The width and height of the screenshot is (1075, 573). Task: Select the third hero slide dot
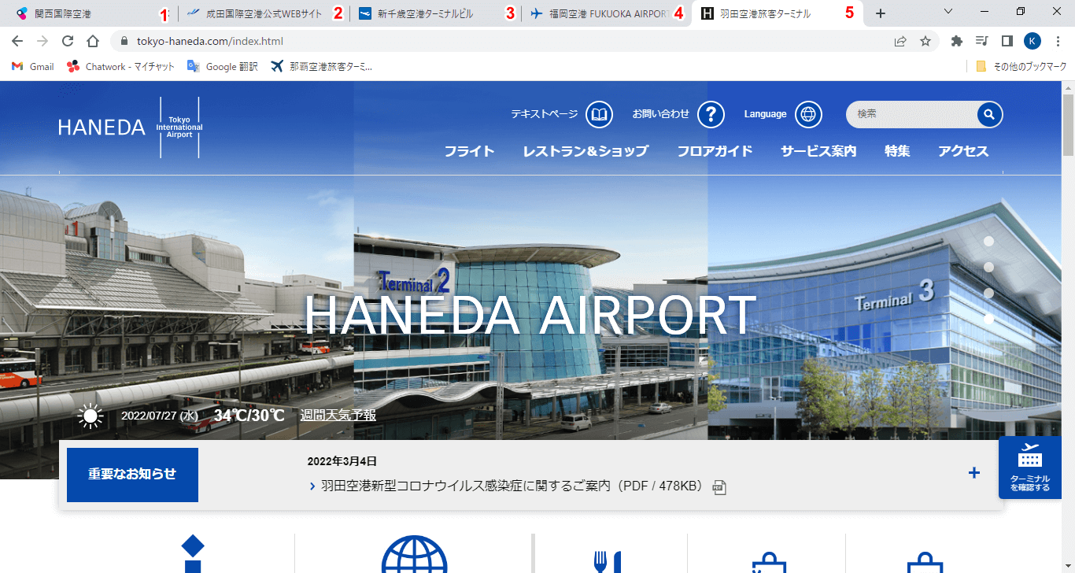(x=989, y=294)
